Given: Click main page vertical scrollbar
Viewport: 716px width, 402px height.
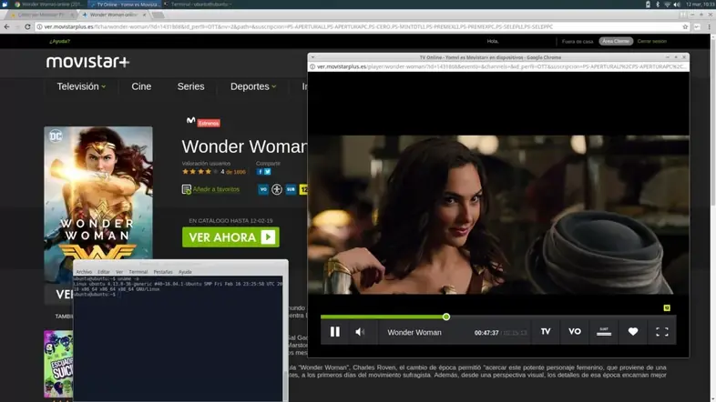Looking at the screenshot, I should click(712, 121).
